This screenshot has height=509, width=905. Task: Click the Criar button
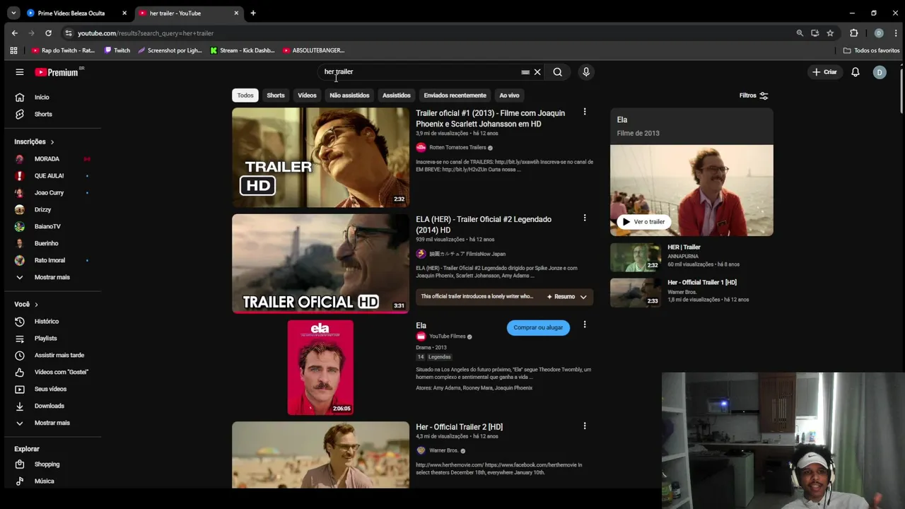tap(824, 72)
